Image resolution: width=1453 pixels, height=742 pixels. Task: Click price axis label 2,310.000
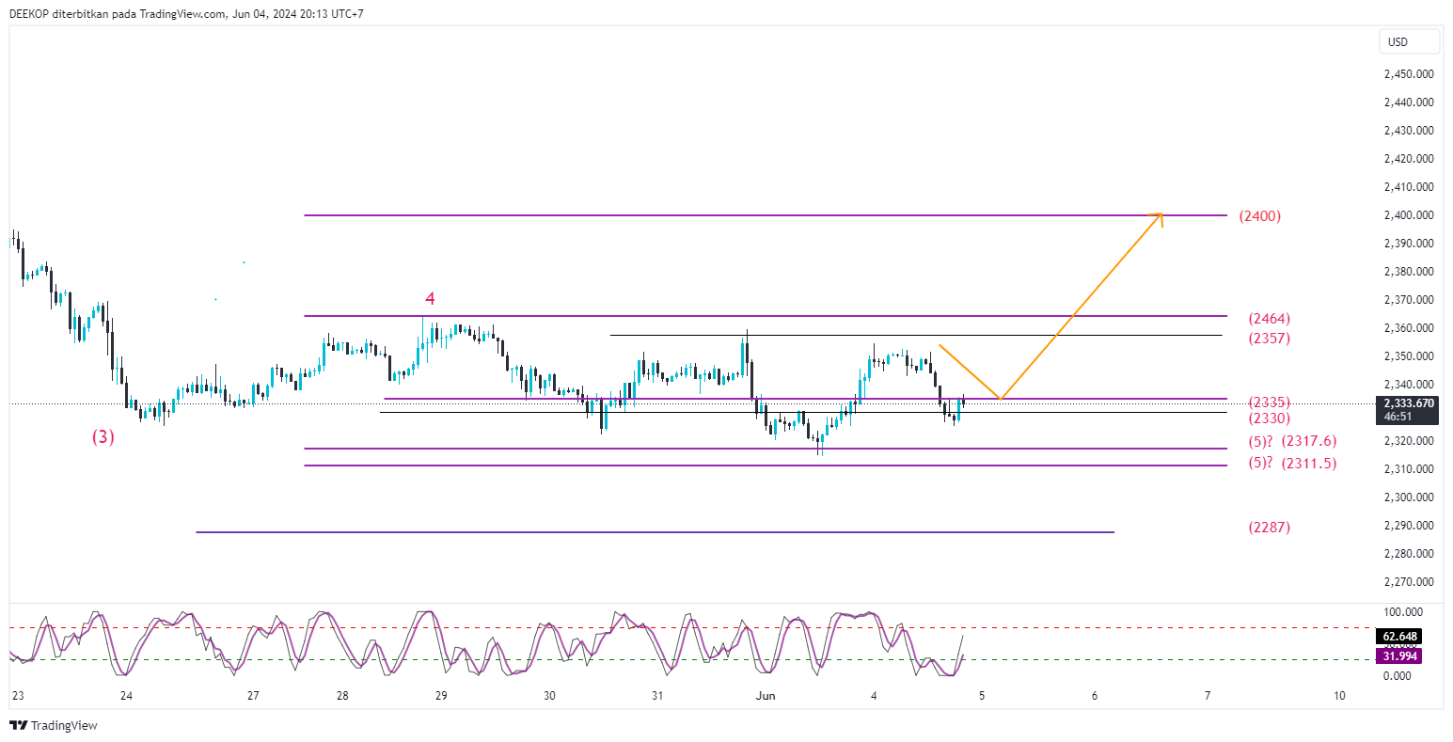click(1409, 469)
